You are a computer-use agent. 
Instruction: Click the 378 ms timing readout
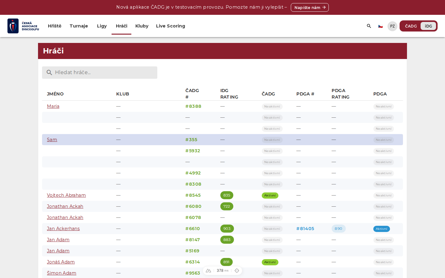[222, 271]
